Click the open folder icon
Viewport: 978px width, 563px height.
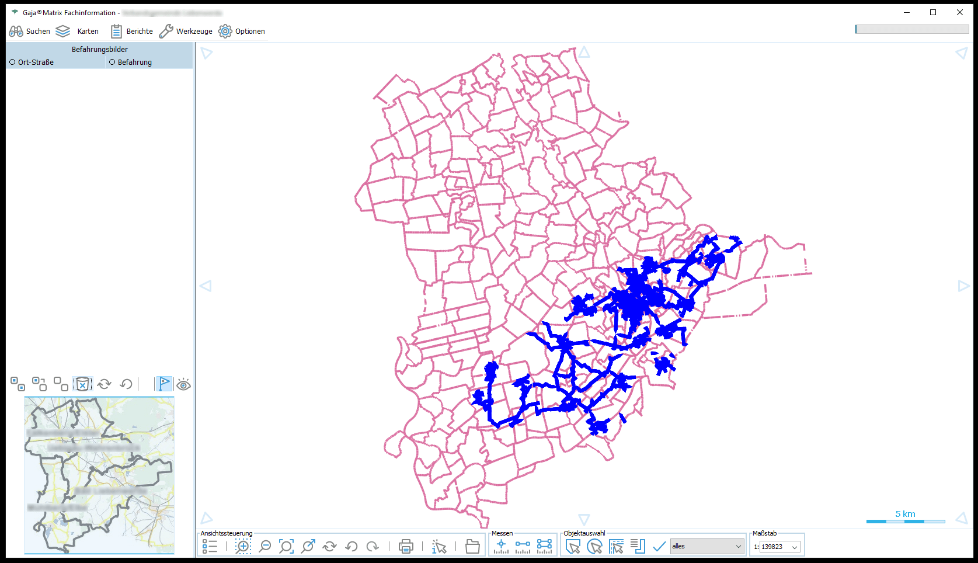(472, 547)
